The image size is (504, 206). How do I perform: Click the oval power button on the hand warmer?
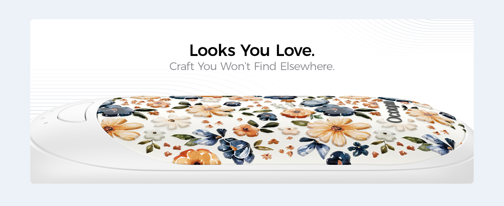[x=75, y=112]
